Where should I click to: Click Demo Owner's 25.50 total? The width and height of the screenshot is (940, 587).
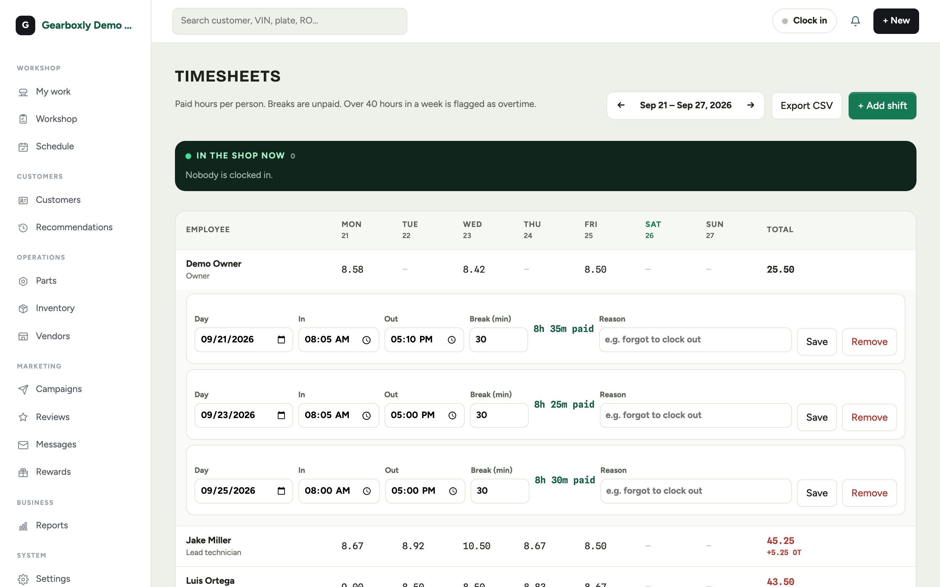780,269
